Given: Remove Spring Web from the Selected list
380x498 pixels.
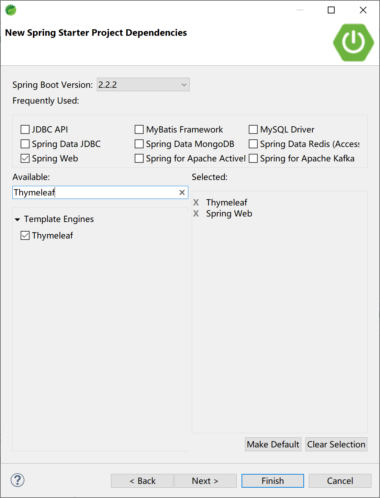Looking at the screenshot, I should tap(196, 213).
